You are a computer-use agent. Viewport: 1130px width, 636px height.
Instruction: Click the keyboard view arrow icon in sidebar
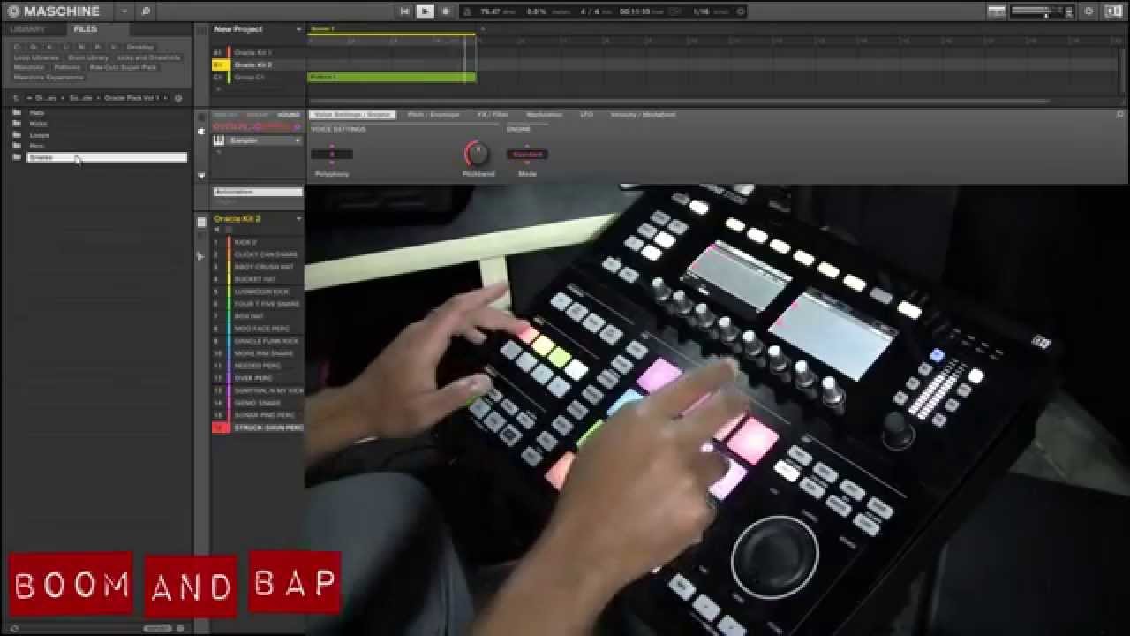click(x=201, y=255)
